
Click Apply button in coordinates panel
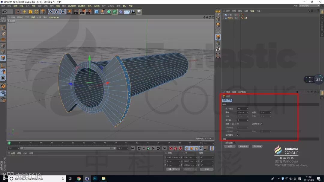[x=206, y=169]
